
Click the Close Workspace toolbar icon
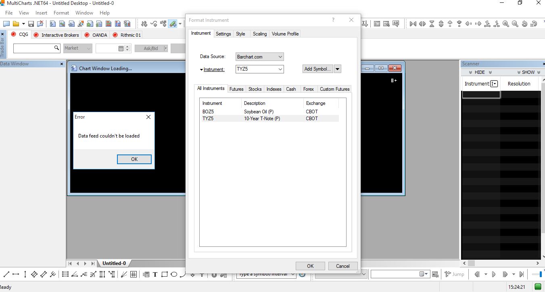point(40,24)
